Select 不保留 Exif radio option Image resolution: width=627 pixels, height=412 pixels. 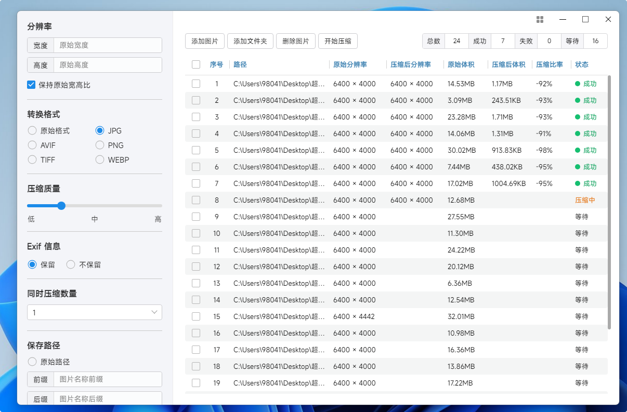(x=71, y=264)
